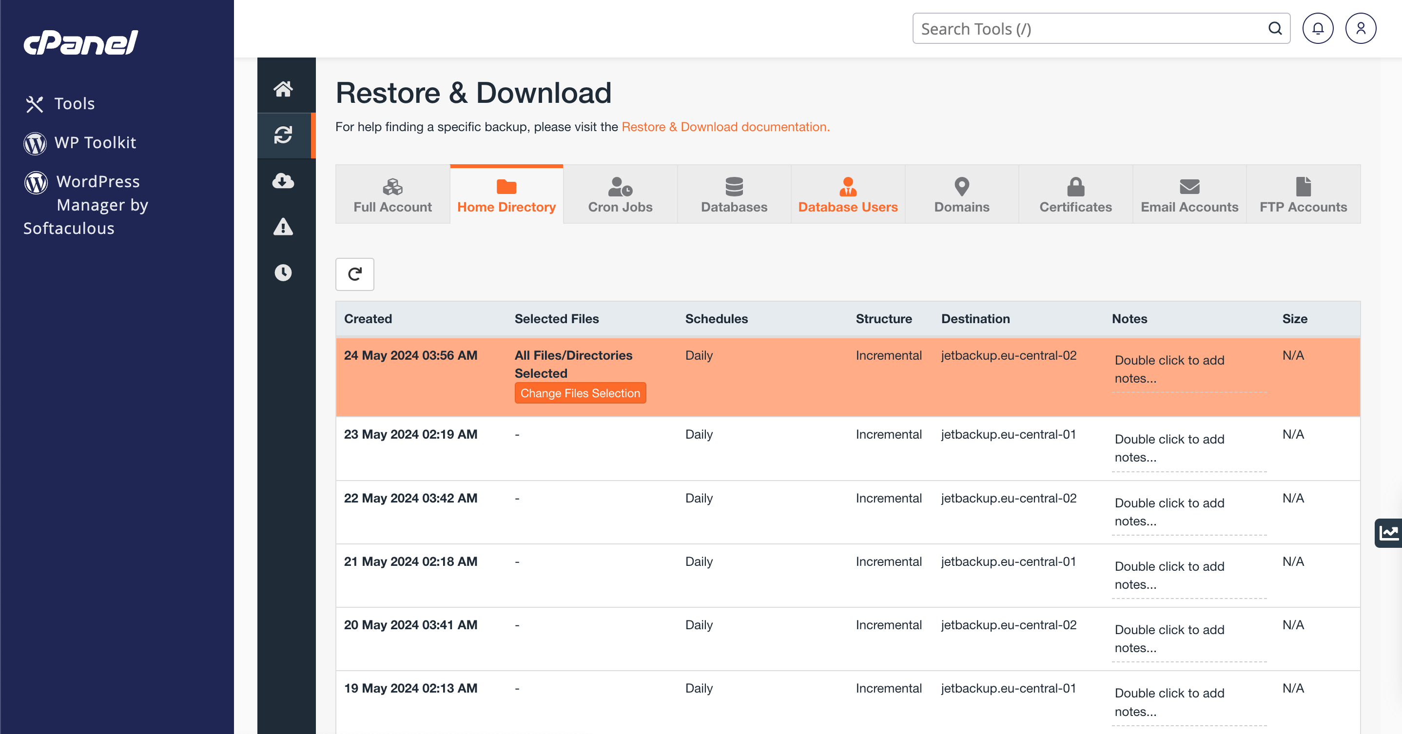
Task: Open the cloud download sidebar icon
Action: point(282,181)
